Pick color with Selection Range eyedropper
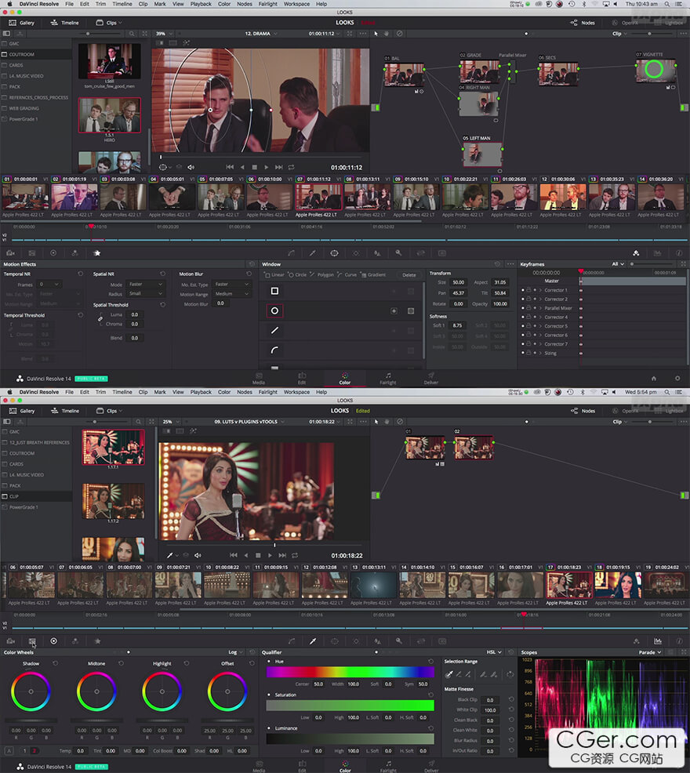The height and width of the screenshot is (773, 690). point(448,674)
